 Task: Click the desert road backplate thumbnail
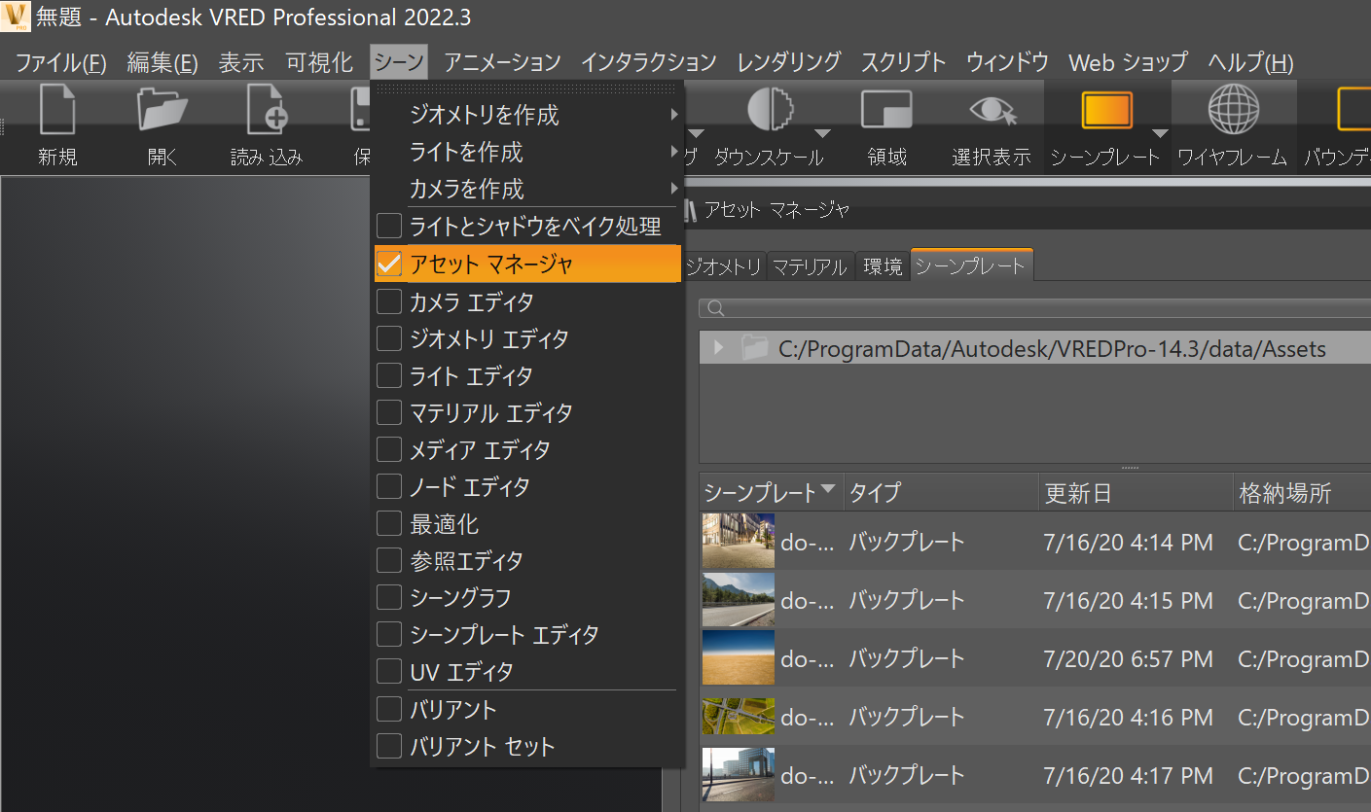tap(737, 658)
